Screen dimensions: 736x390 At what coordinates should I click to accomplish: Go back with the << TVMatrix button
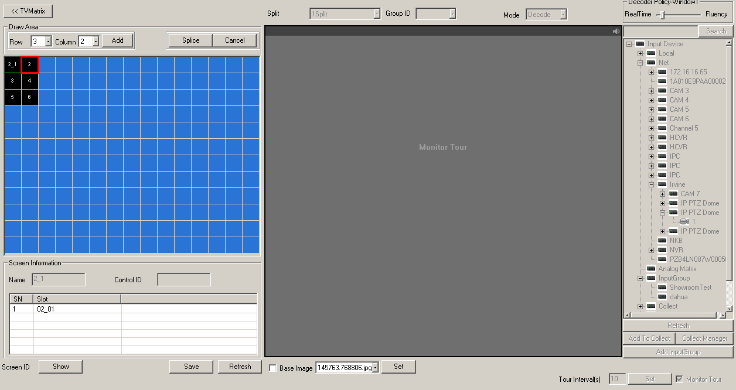coord(28,11)
